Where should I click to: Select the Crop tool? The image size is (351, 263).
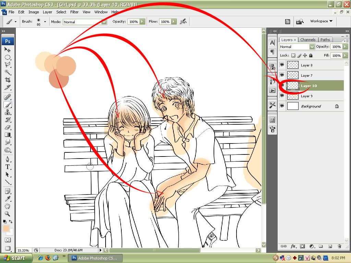(x=8, y=80)
